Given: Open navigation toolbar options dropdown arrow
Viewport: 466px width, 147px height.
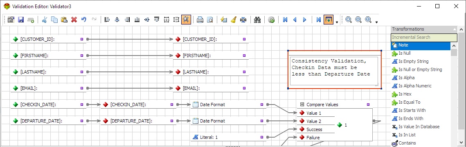Looking at the screenshot, I should (337, 22).
